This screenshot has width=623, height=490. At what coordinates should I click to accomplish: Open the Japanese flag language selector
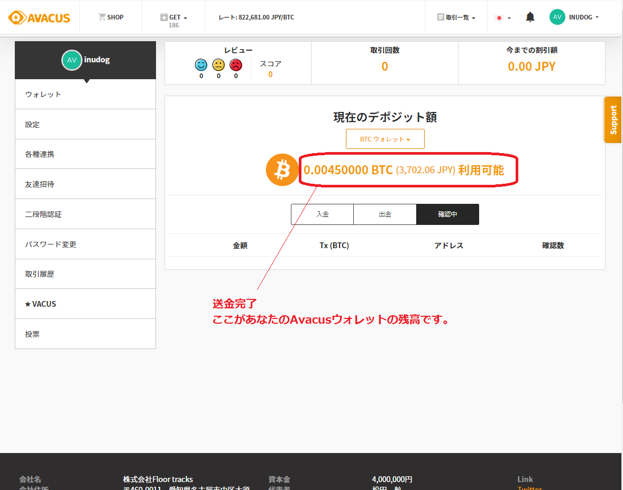coord(502,17)
